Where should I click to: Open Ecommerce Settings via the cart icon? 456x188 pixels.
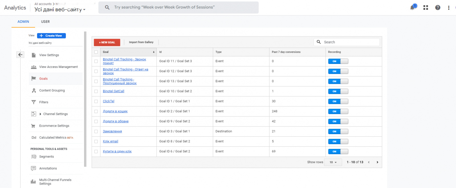point(34,126)
